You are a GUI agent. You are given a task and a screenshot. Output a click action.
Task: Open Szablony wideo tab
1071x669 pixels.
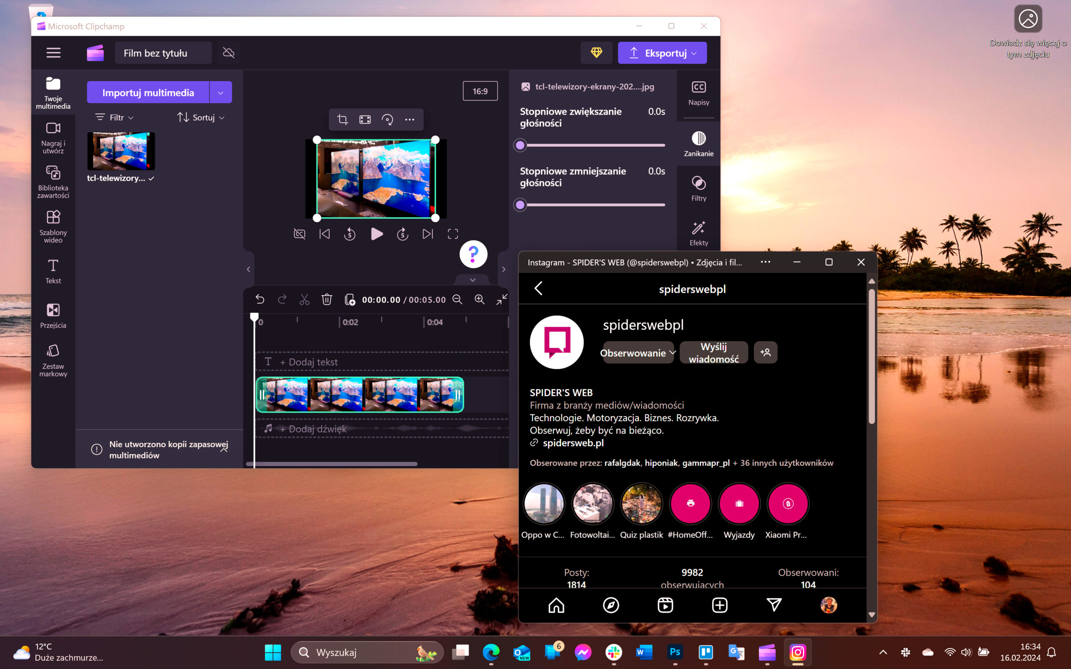coord(53,227)
